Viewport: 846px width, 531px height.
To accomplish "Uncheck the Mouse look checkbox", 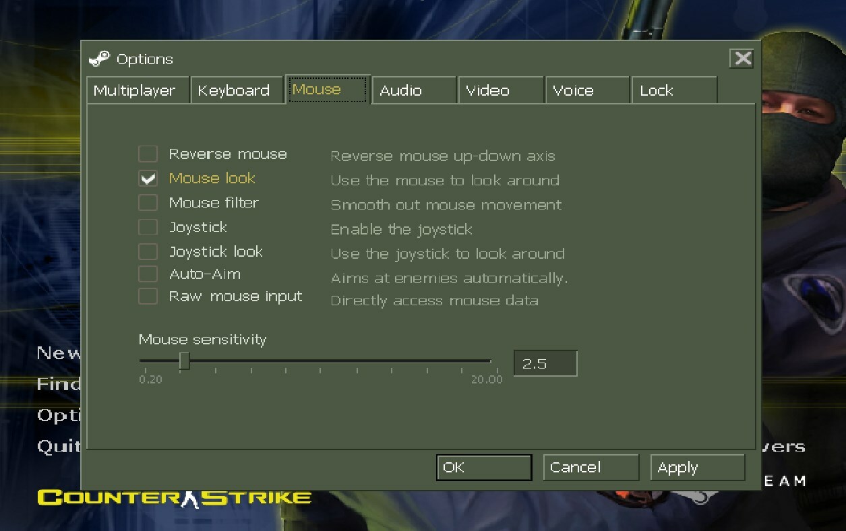I will click(148, 179).
